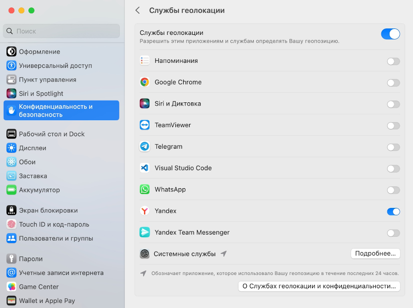This screenshot has height=308, width=413.
Task: Click the Visual Studio Code icon
Action: (x=145, y=168)
